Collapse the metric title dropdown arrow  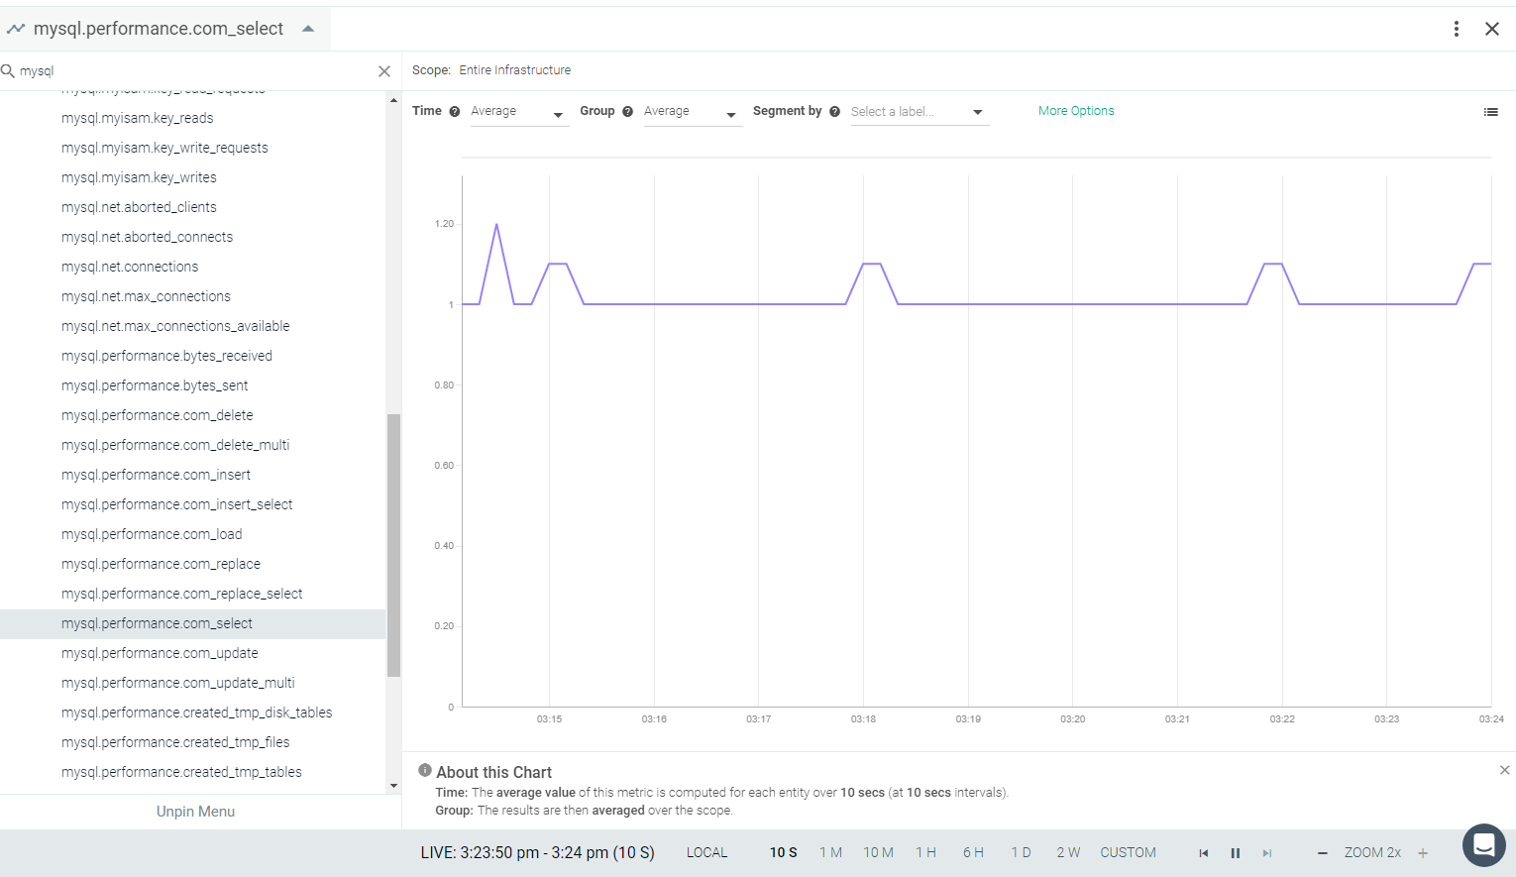[x=308, y=29]
